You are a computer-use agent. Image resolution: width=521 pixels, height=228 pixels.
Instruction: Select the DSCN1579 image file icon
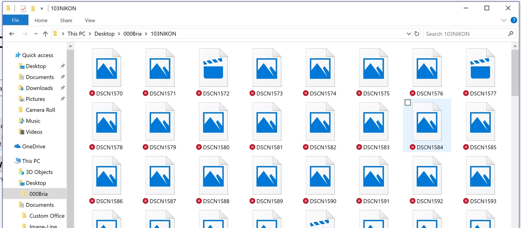pyautogui.click(x=160, y=121)
